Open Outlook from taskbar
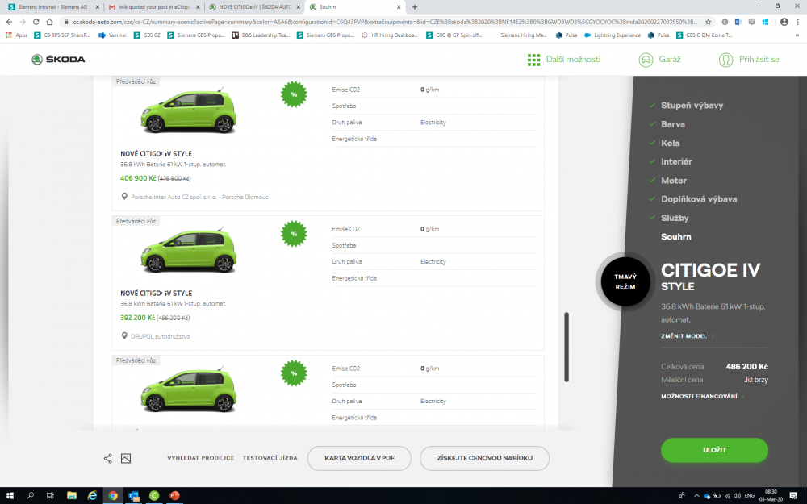The height and width of the screenshot is (504, 807). pyautogui.click(x=134, y=495)
